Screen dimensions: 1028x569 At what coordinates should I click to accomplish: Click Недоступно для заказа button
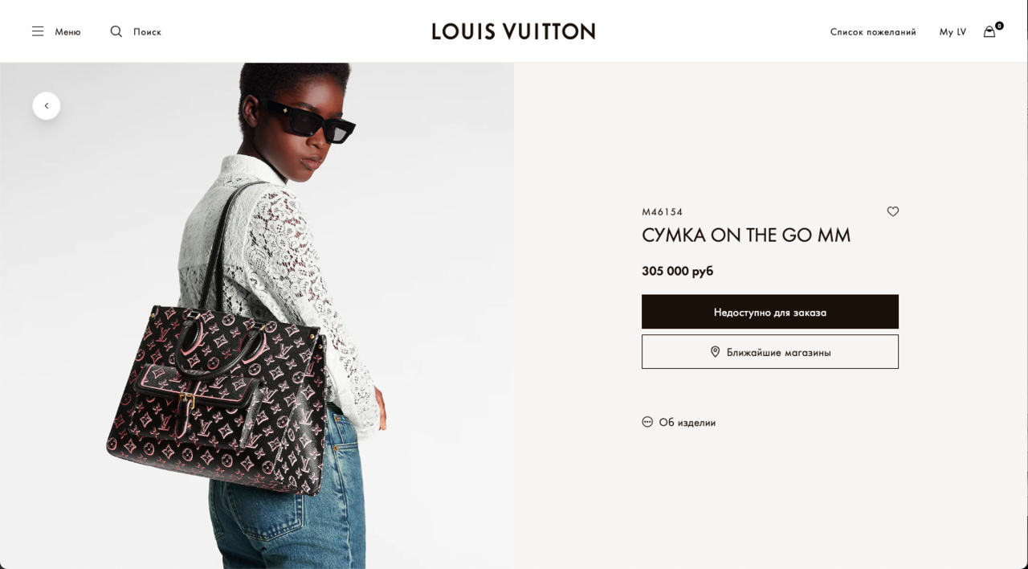tap(770, 312)
